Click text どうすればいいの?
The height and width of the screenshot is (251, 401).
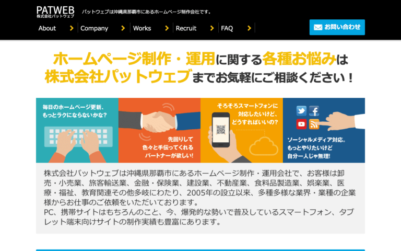coord(255,122)
